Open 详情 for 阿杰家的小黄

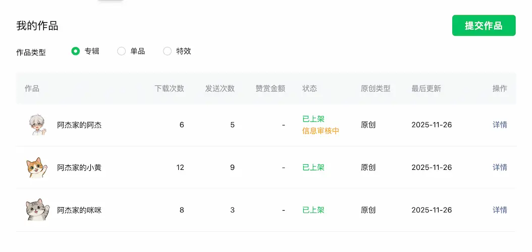tap(500, 167)
